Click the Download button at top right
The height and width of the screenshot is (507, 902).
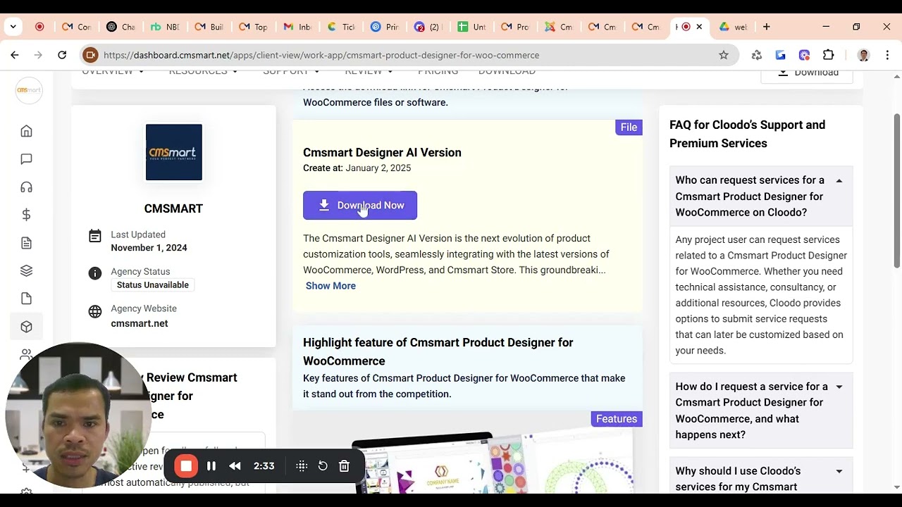click(x=807, y=73)
